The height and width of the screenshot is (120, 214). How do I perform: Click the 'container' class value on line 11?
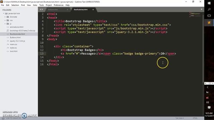(82, 46)
